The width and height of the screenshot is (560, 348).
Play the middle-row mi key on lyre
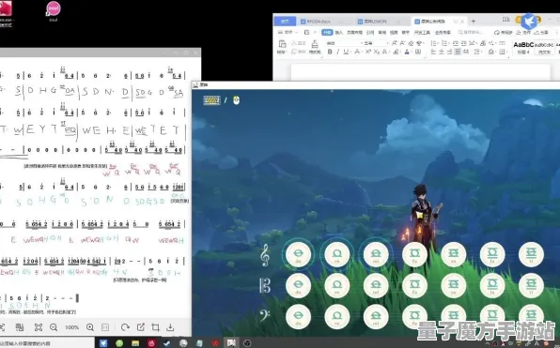coord(376,285)
